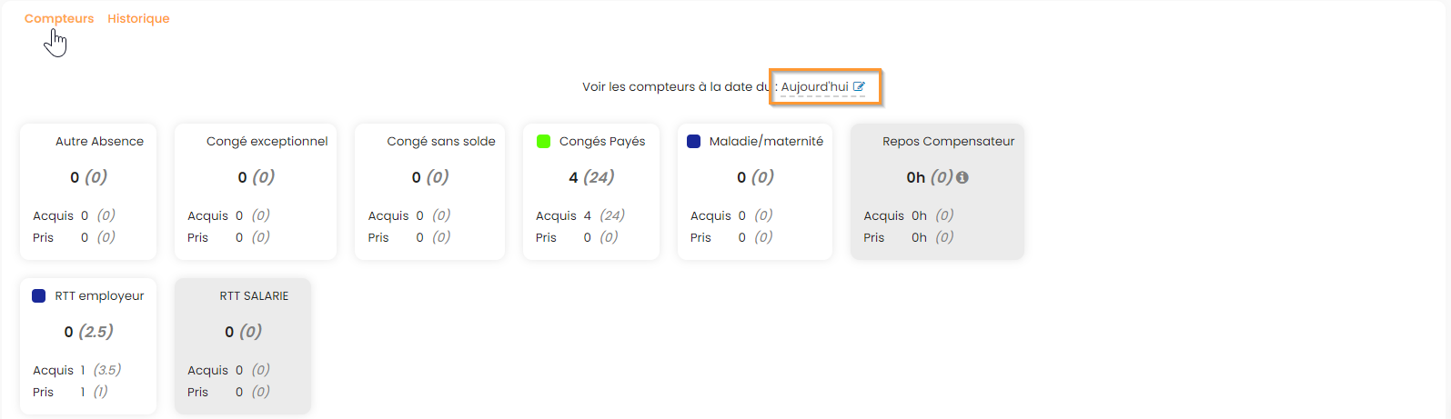Click the green Congés Payés color square
This screenshot has height=419, width=1451.
[544, 141]
